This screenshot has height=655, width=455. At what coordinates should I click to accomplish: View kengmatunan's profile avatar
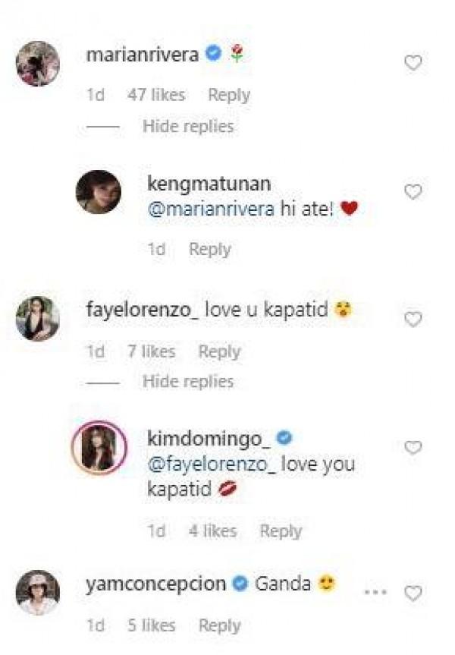[x=99, y=193]
